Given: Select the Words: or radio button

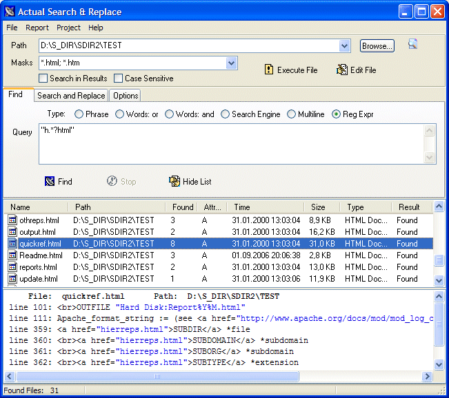Looking at the screenshot, I should [119, 114].
